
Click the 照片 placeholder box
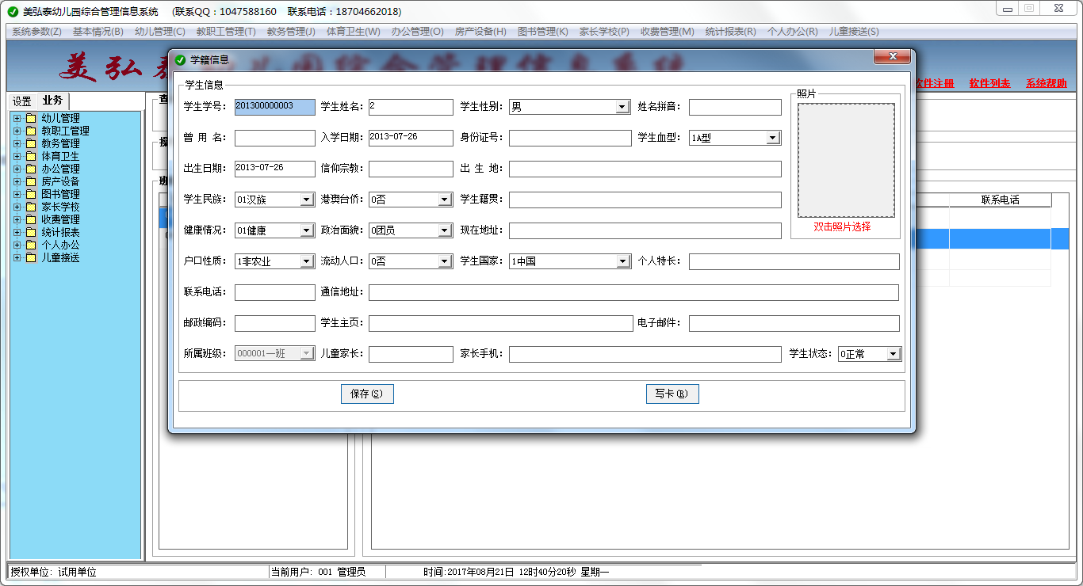pos(846,160)
